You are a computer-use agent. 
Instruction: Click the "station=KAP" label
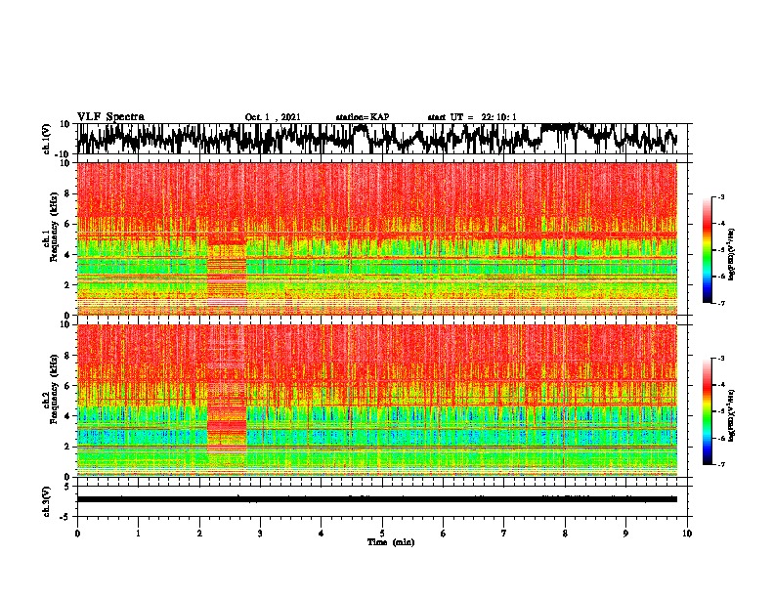click(x=363, y=117)
